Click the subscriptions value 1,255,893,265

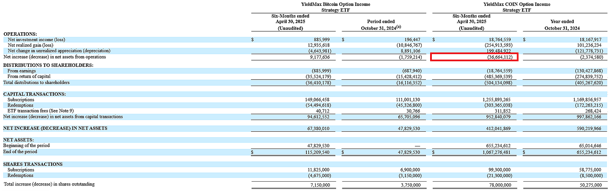point(496,99)
